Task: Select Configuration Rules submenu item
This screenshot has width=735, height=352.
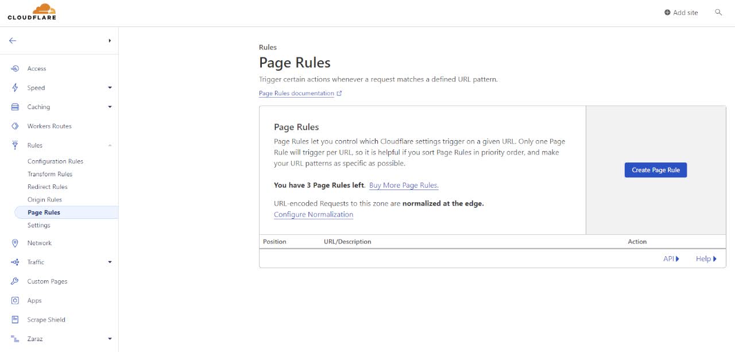Action: tap(55, 161)
